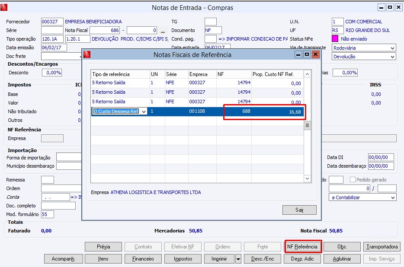The image size is (404, 267).
Task: Click the pink Status NFe indicator
Action: click(335, 39)
